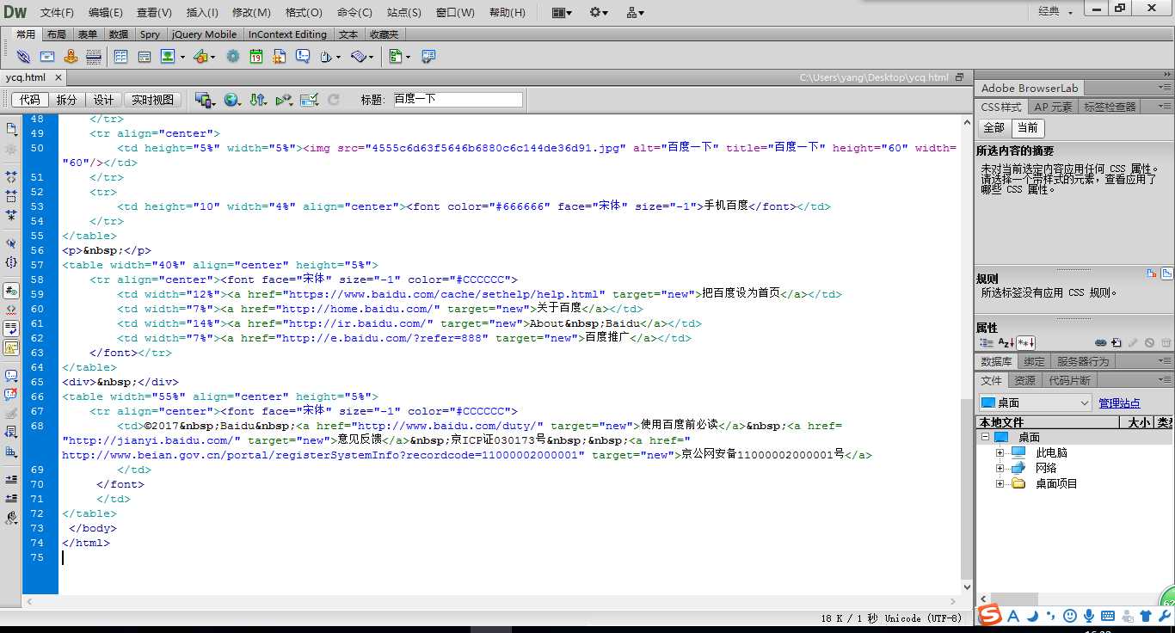The image size is (1175, 633).
Task: Open the site dropdown showing 桌面
Action: tap(1035, 403)
